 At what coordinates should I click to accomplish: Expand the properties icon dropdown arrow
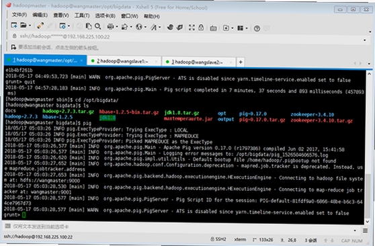pos(69,26)
